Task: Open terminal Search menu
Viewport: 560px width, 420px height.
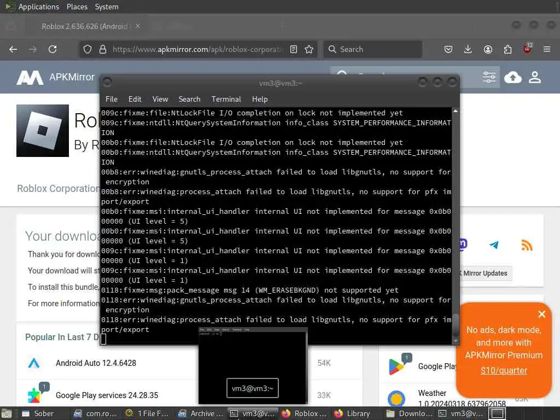Action: pos(189,100)
